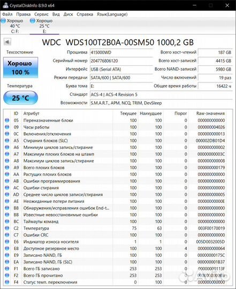Click status icon for F2 Всего ГБ прочитано
Screen dimensions: 236x289
point(7,276)
